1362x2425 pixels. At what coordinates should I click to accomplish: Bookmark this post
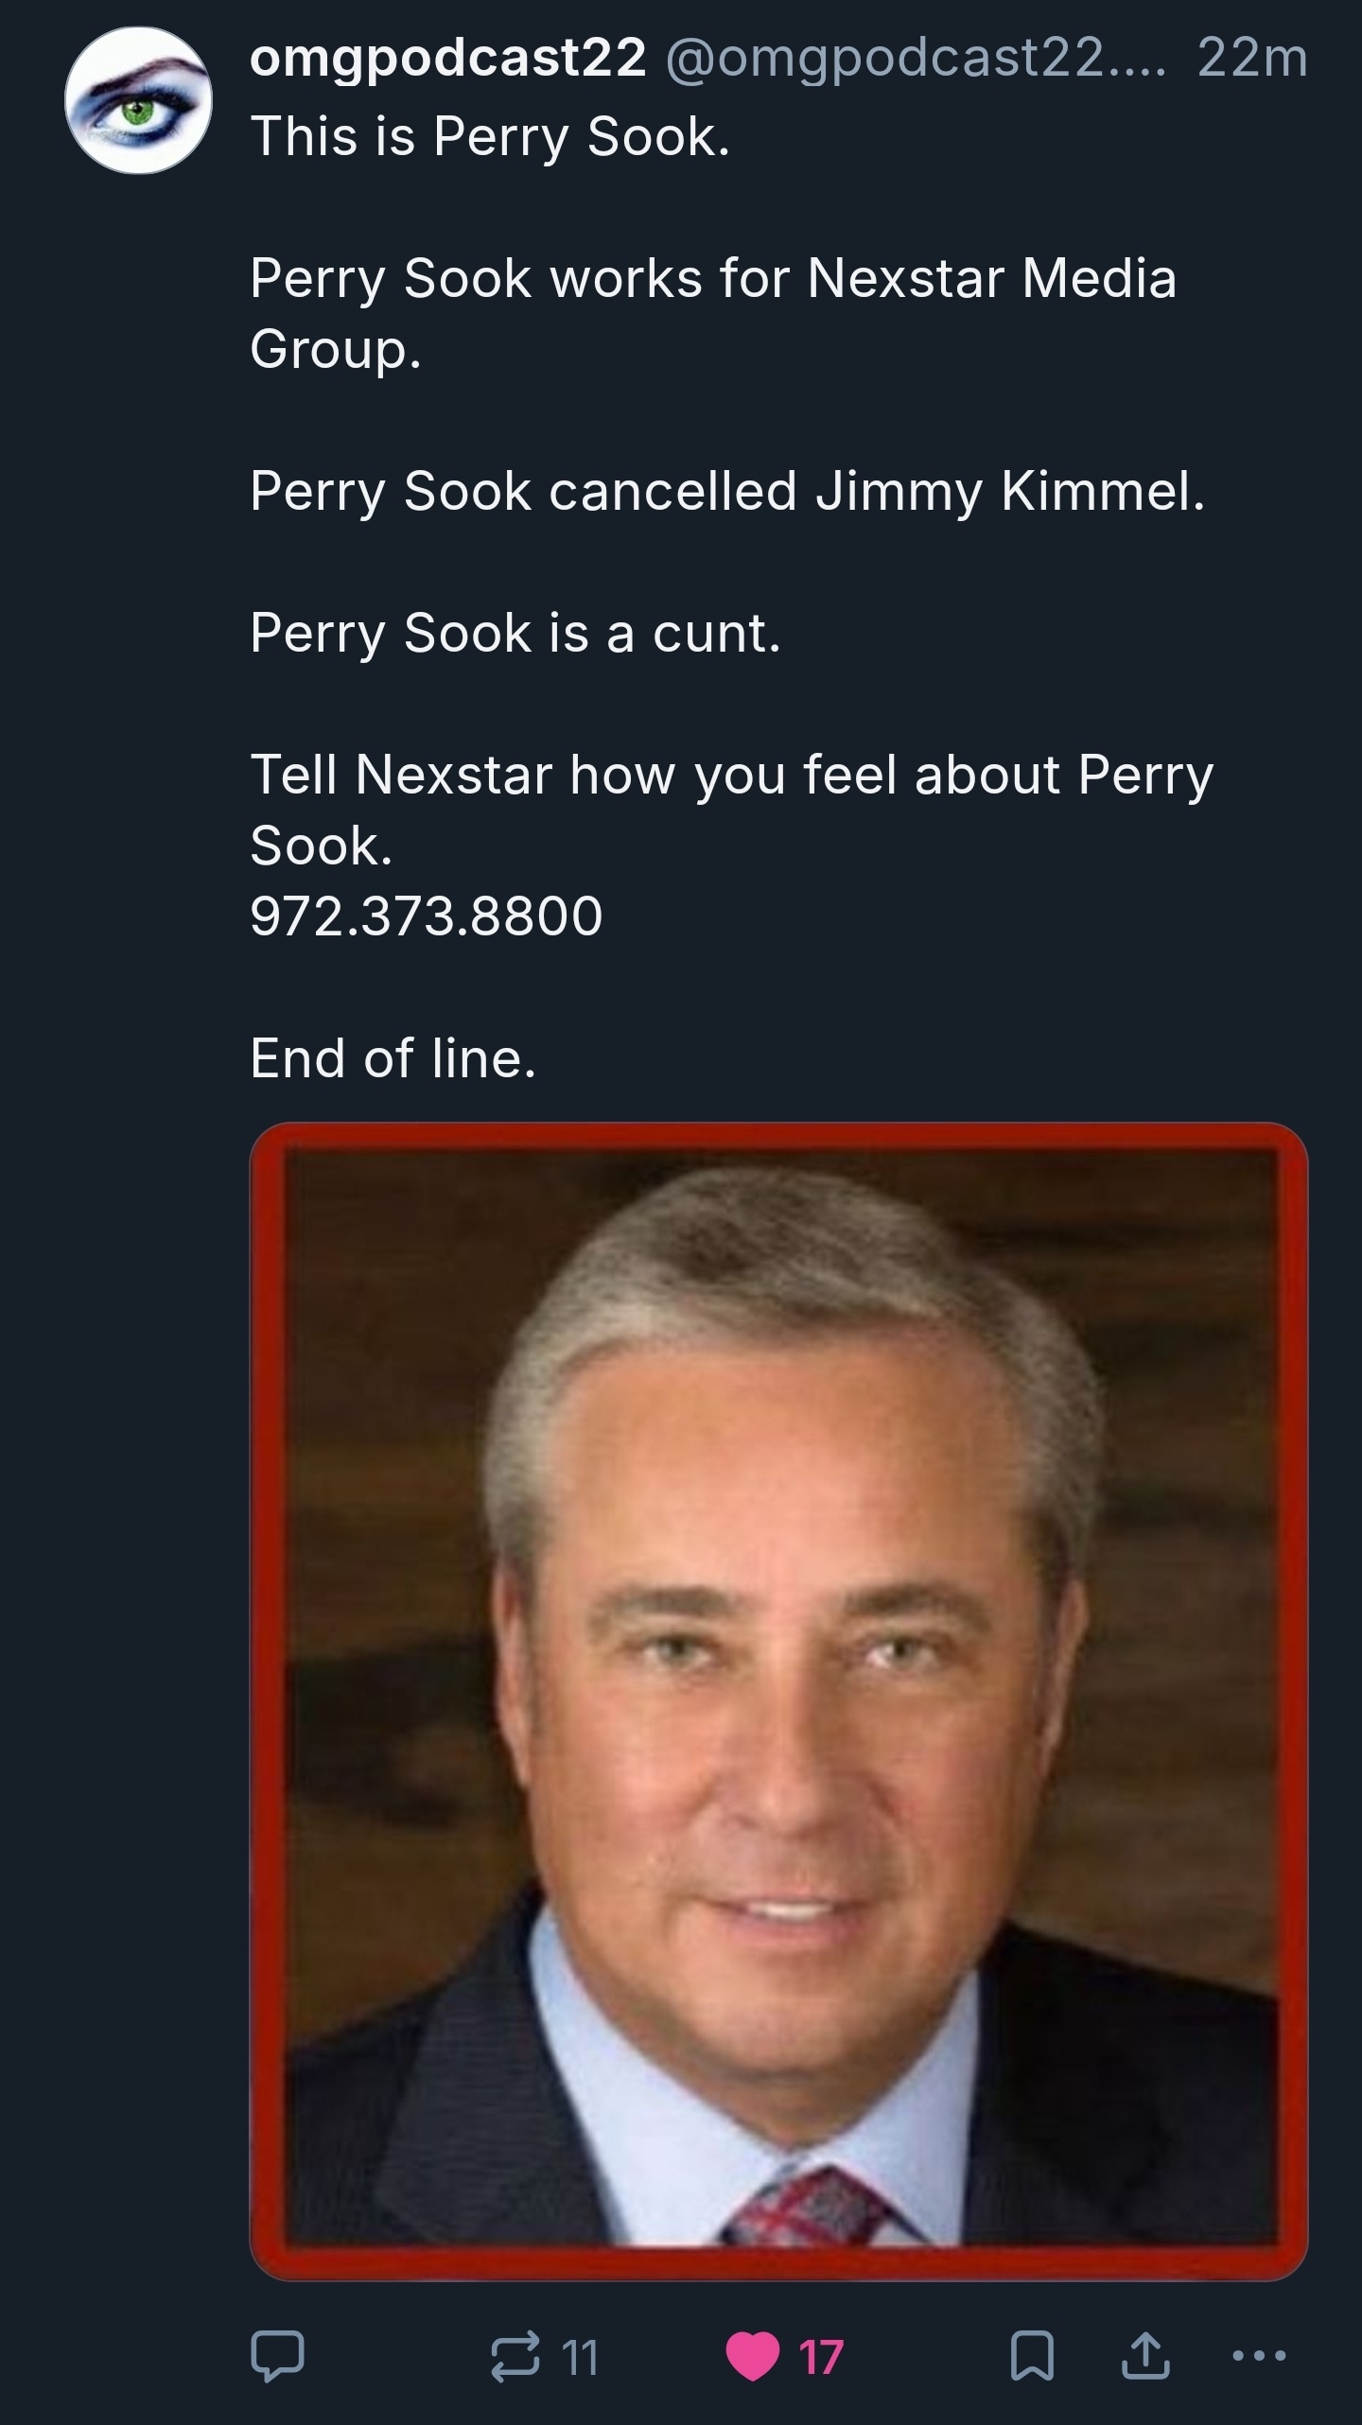[x=1032, y=2355]
